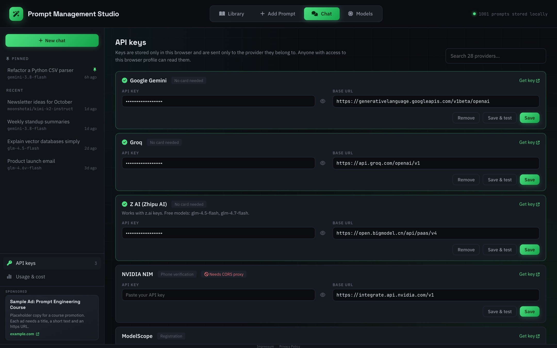Open Get key link for Google Gemini
The height and width of the screenshot is (348, 557).
tap(529, 80)
